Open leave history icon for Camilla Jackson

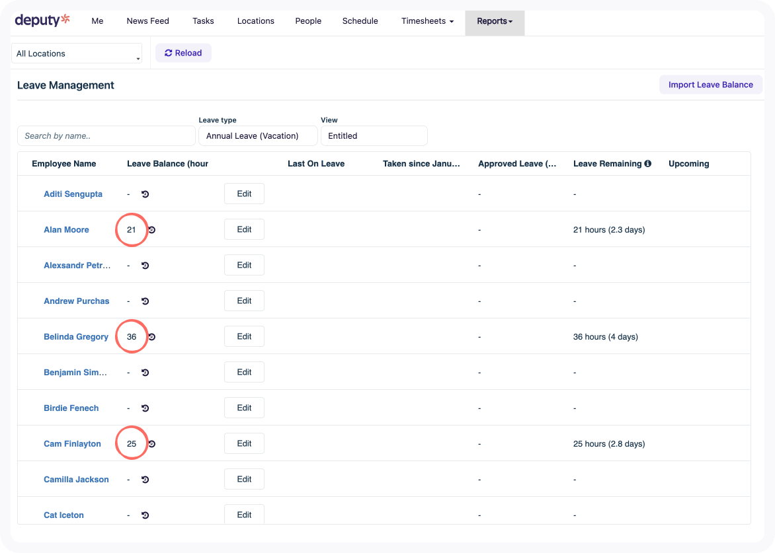point(145,480)
